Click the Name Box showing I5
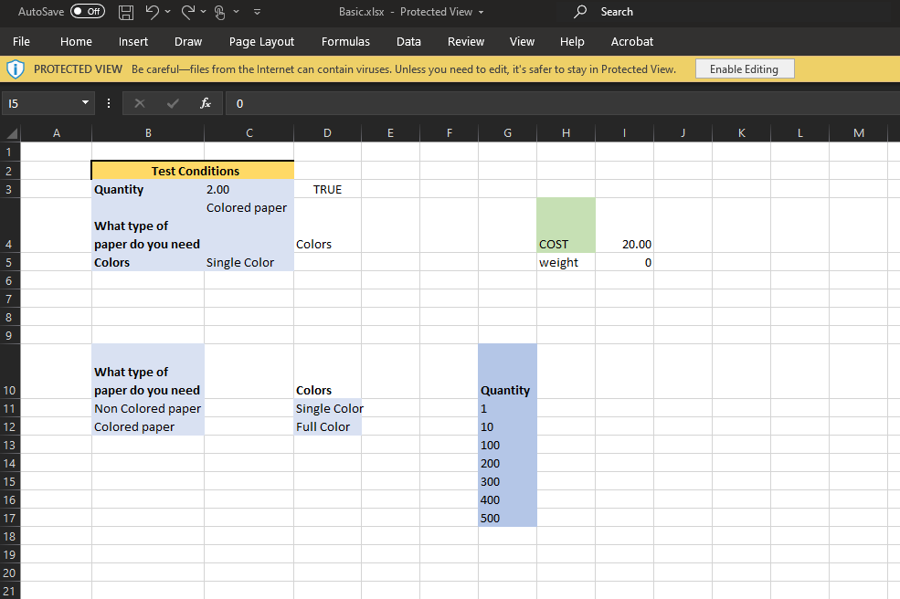 click(41, 103)
